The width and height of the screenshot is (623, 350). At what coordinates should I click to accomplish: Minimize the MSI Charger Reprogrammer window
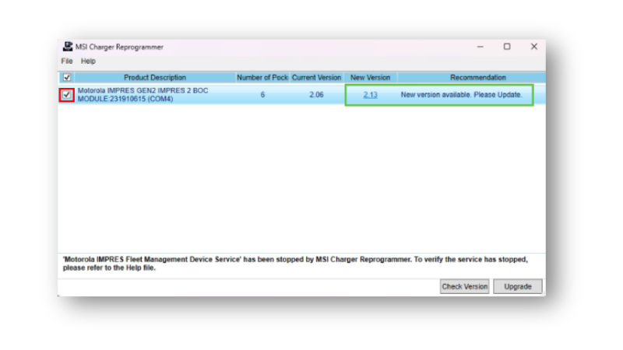point(480,47)
